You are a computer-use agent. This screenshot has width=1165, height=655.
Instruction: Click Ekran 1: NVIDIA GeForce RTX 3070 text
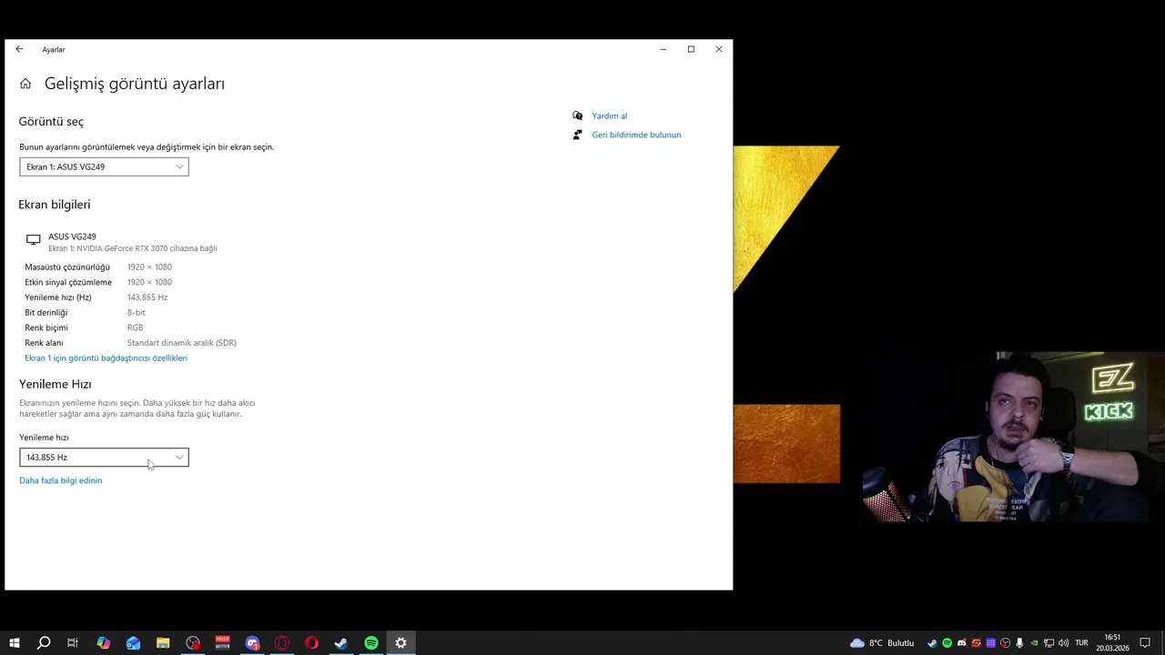pyautogui.click(x=133, y=248)
